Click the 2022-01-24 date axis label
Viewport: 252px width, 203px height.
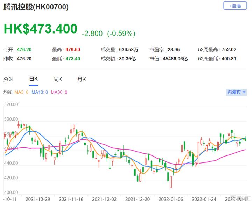point(204,199)
